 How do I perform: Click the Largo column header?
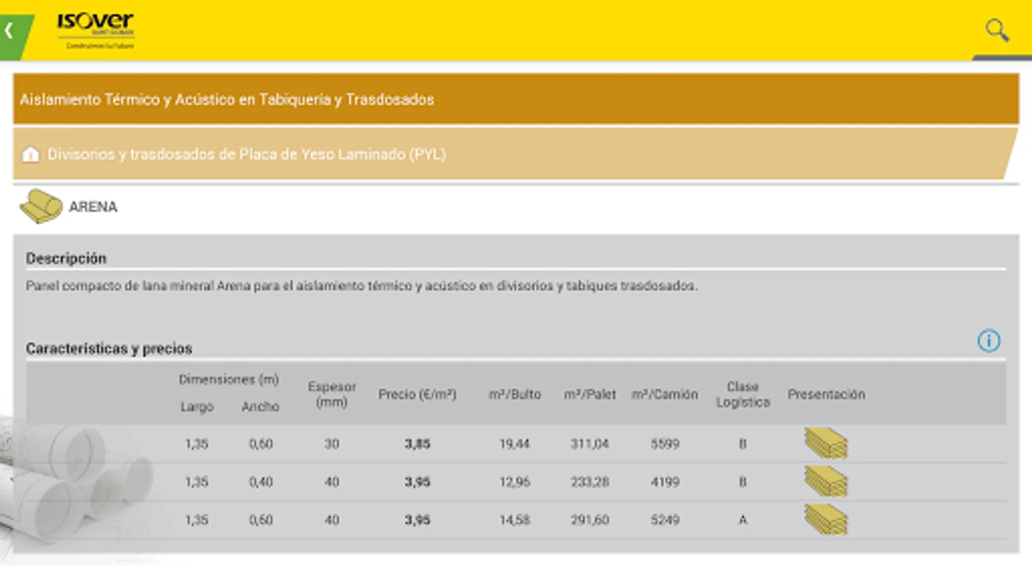(x=197, y=407)
